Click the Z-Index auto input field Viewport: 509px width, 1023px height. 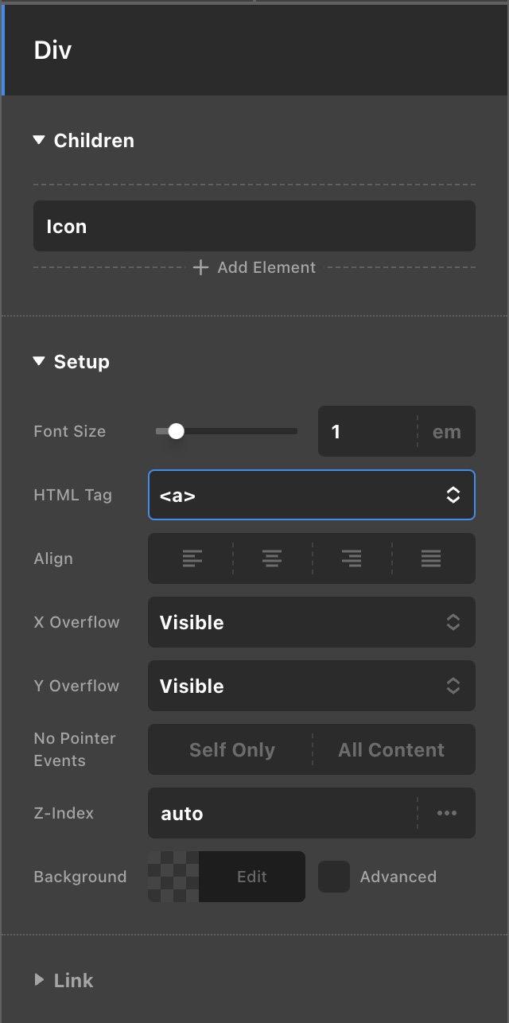click(282, 813)
